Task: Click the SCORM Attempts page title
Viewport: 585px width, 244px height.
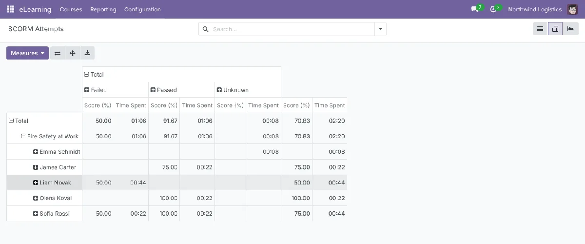Action: coord(36,29)
